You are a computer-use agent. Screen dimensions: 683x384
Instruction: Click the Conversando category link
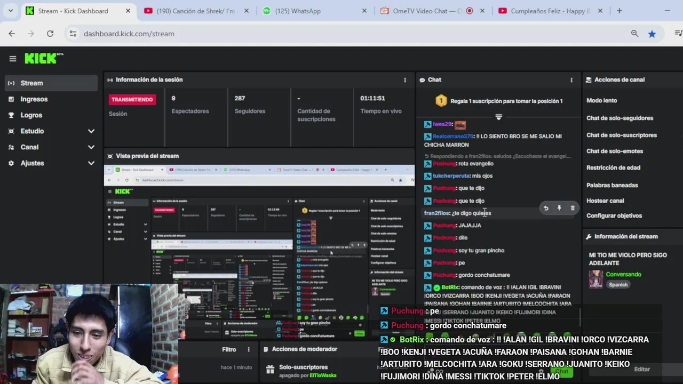(623, 274)
